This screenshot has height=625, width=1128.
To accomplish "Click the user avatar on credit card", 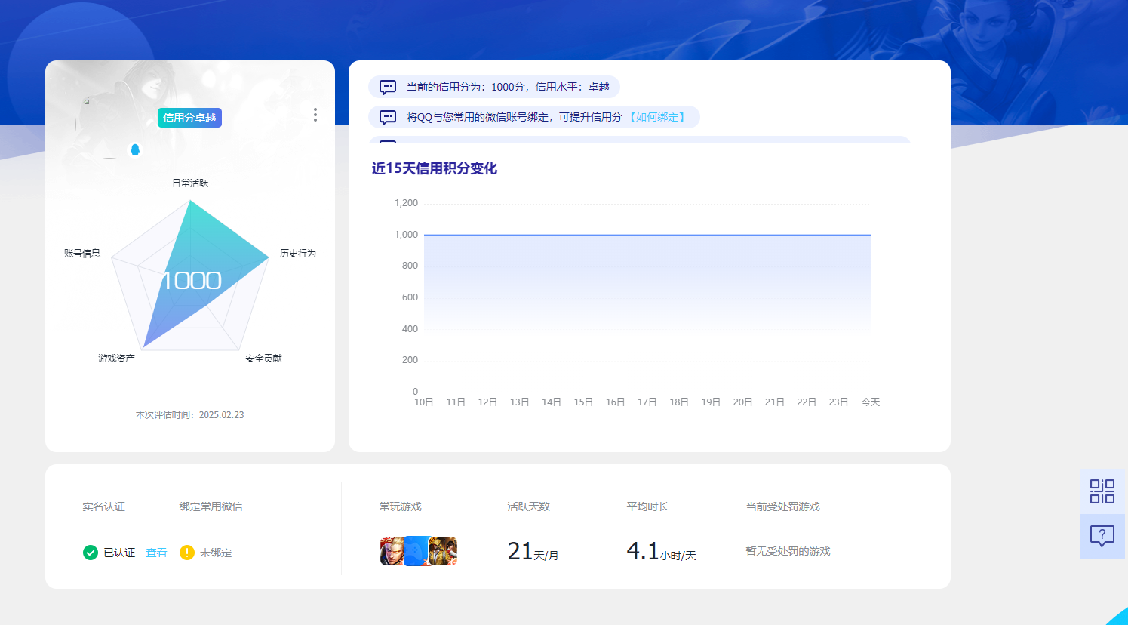I will tap(109, 125).
